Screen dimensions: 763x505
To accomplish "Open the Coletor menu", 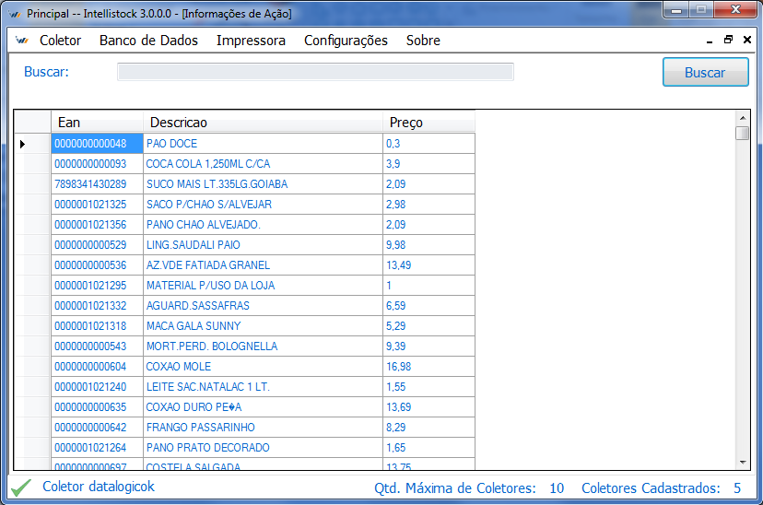I will (60, 41).
